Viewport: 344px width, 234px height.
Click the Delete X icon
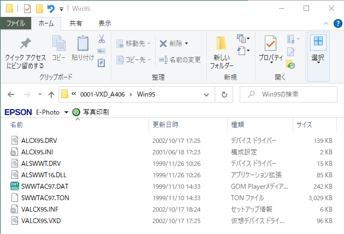(x=163, y=44)
